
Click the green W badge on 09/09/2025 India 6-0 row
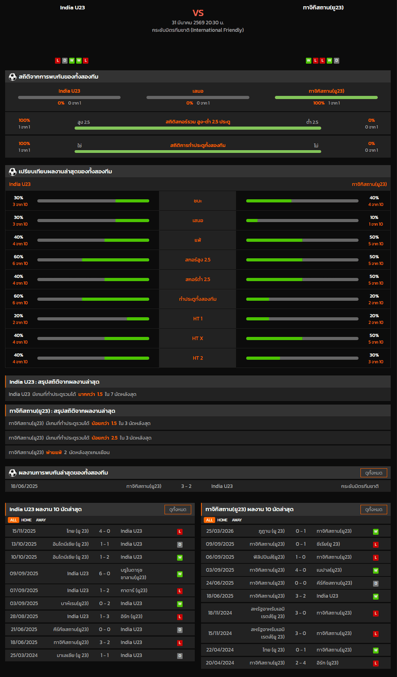(180, 574)
